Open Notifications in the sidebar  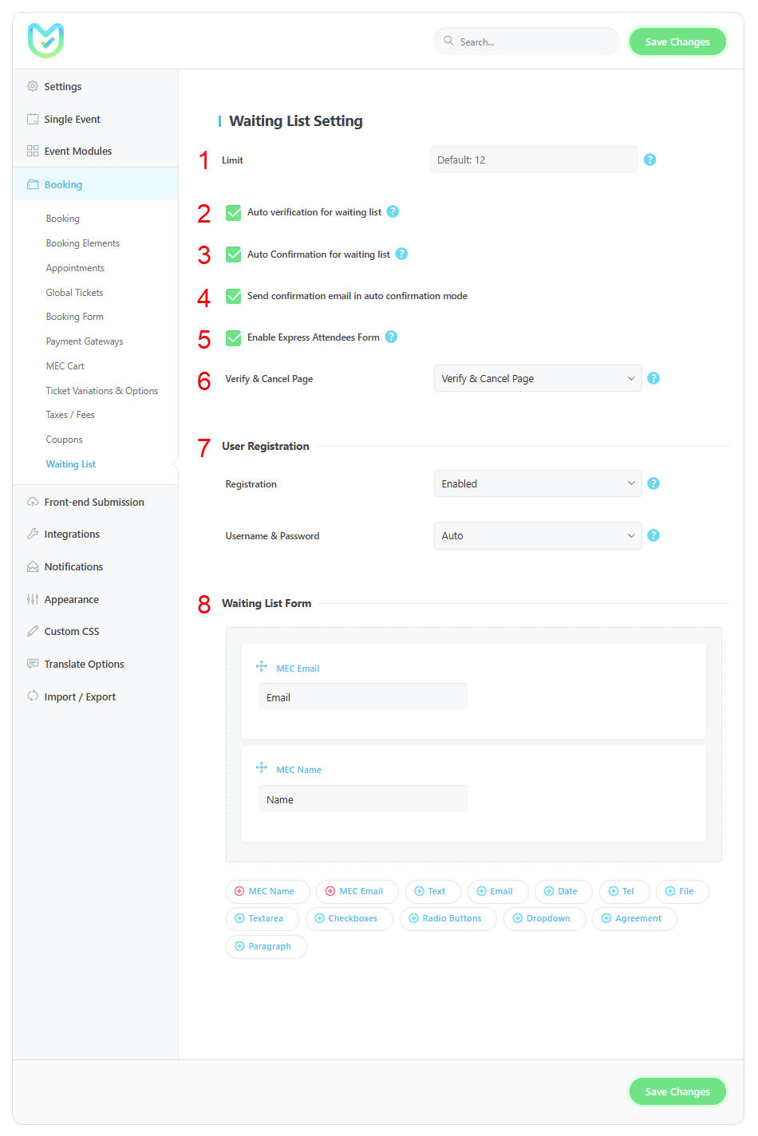point(73,567)
